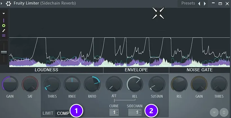The image size is (231, 118).
Task: Switch to LIMIT mode tab
Action: pyautogui.click(x=48, y=113)
